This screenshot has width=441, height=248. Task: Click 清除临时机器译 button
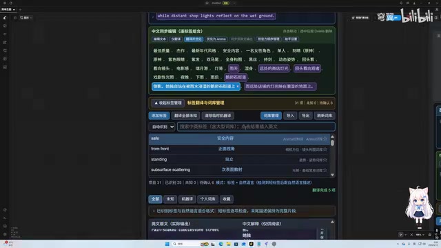218,116
